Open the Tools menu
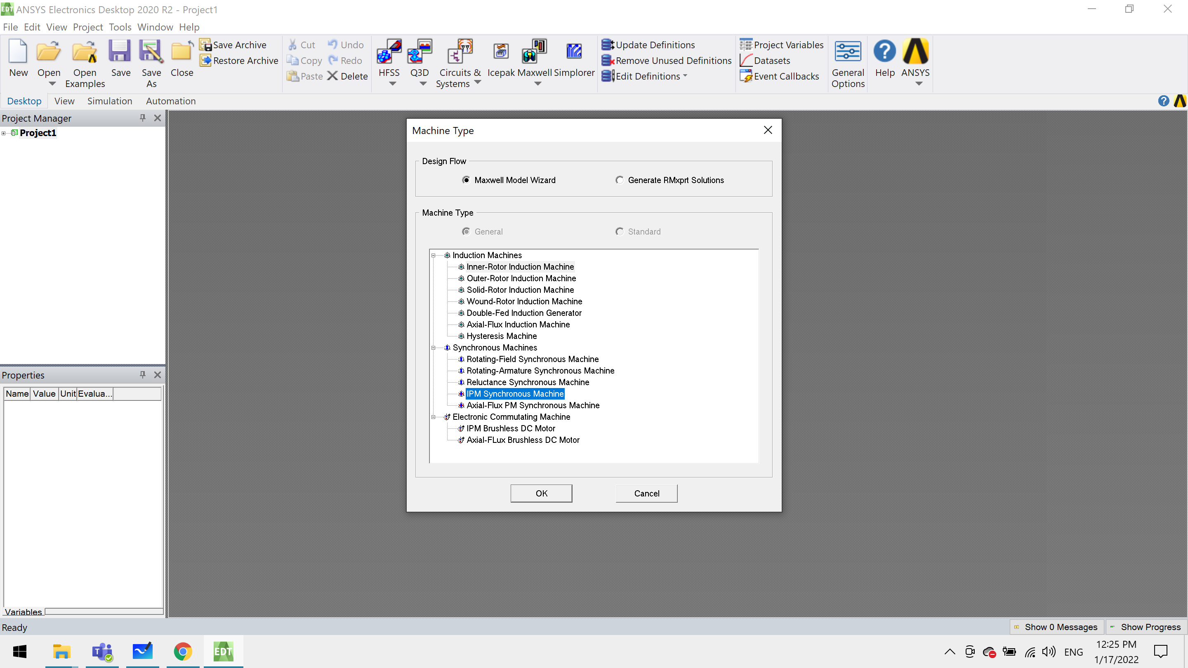Viewport: 1188px width, 668px height. tap(120, 27)
